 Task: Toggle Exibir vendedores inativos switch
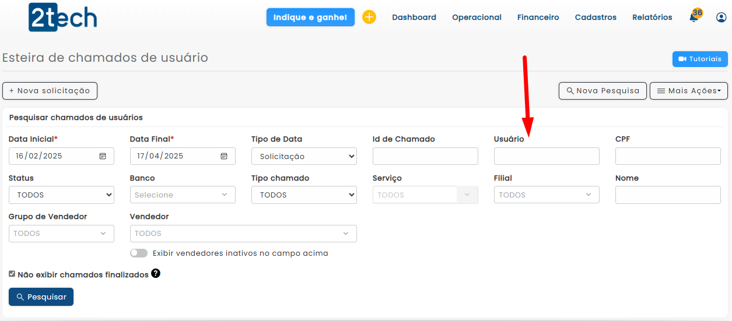[139, 253]
